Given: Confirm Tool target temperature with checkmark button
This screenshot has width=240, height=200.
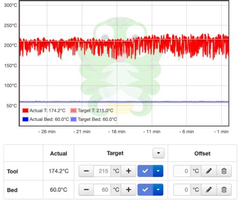Looking at the screenshot, I should (x=145, y=171).
